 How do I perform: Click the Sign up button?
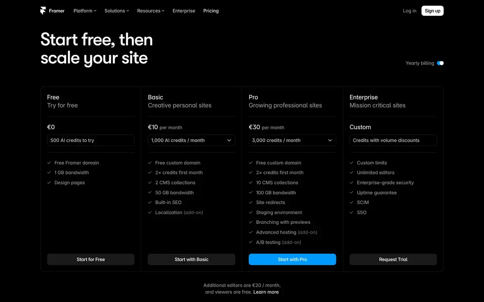(x=432, y=11)
